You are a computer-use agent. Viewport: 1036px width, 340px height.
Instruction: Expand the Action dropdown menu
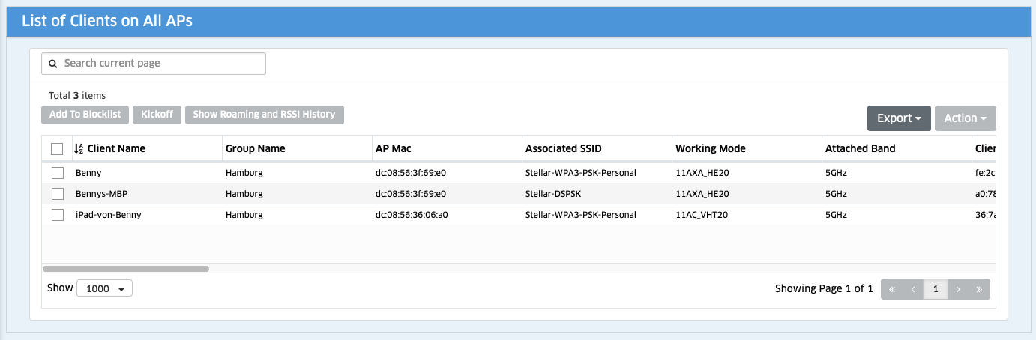(x=965, y=118)
